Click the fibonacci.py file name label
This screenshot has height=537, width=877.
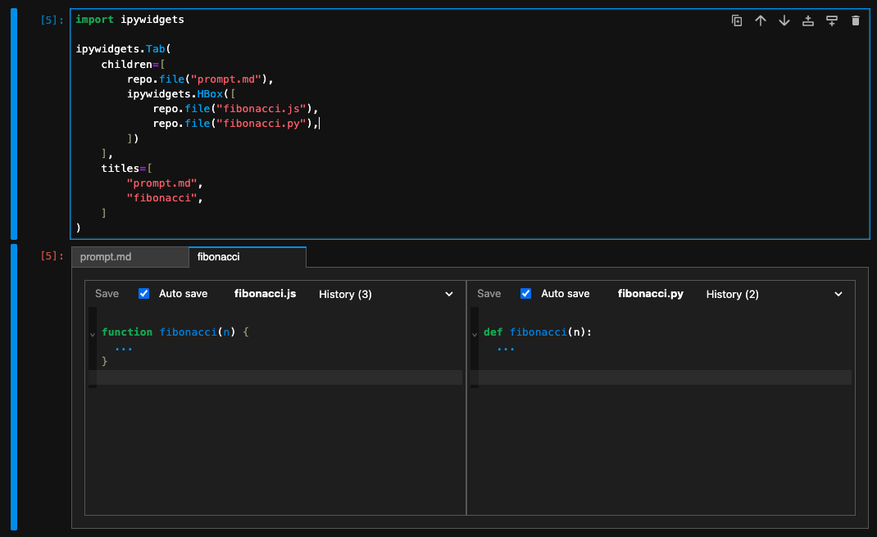point(651,293)
